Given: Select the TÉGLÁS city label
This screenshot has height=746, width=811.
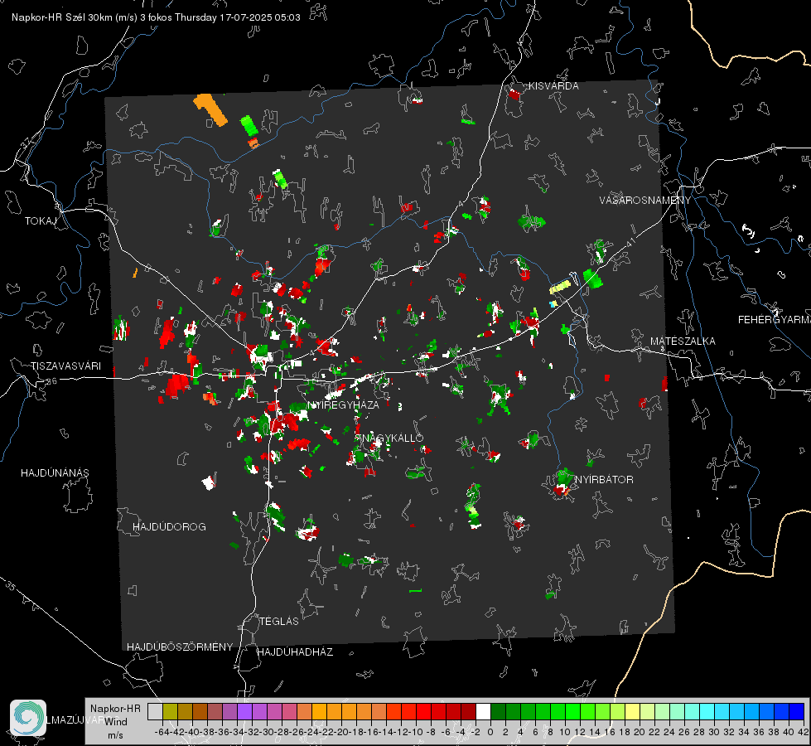Looking at the screenshot, I should [x=279, y=621].
